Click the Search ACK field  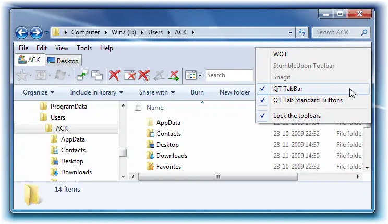point(341,32)
